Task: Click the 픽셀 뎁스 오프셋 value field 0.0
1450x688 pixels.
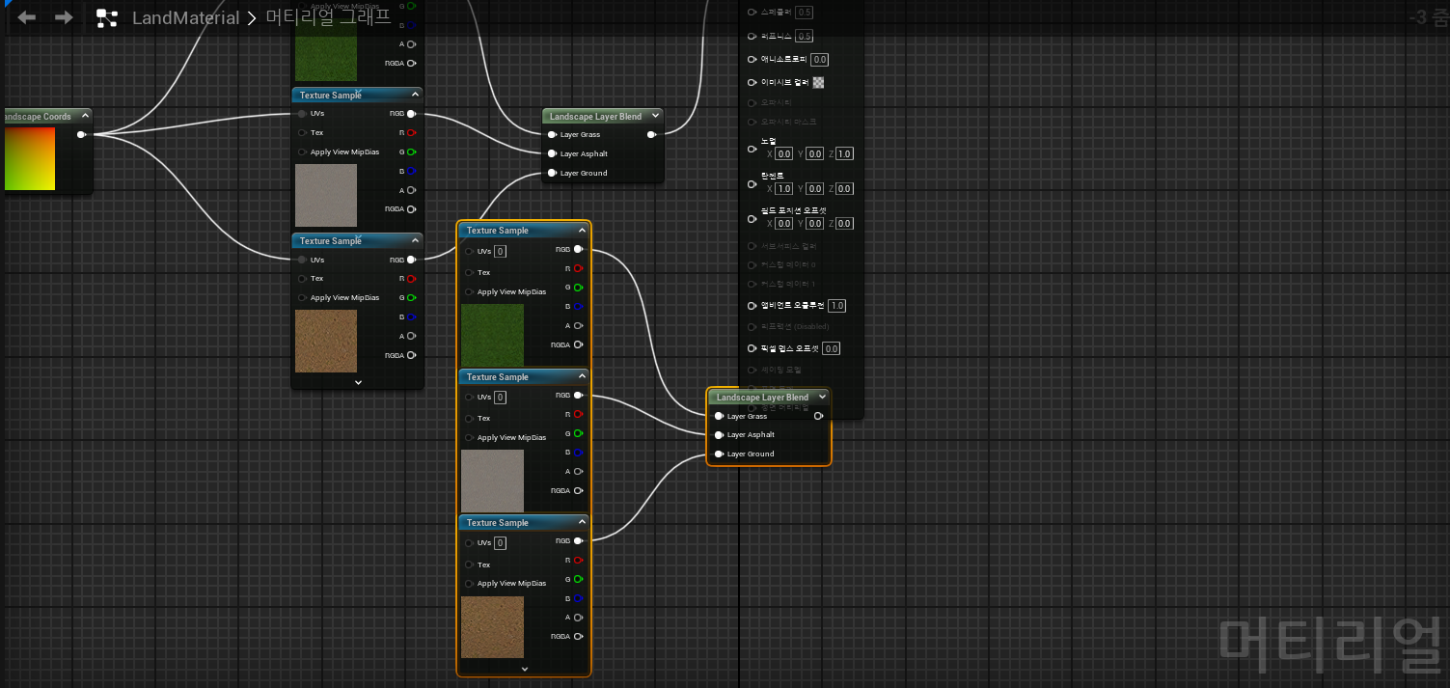Action: [x=831, y=349]
